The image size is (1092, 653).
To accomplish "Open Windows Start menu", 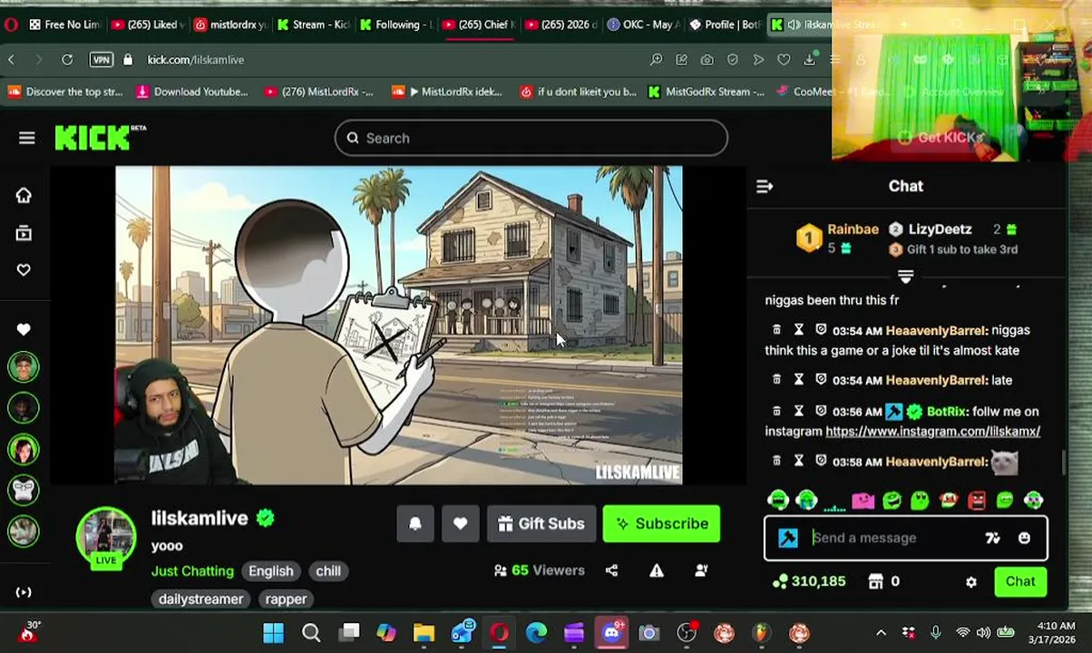I will [273, 632].
